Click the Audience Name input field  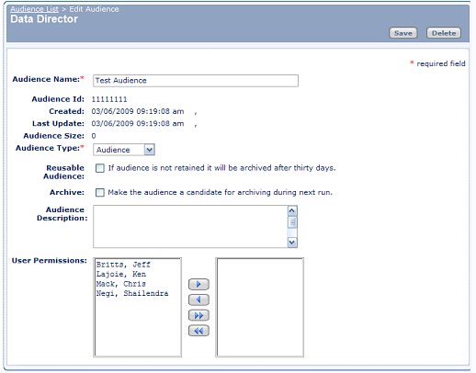coord(196,81)
